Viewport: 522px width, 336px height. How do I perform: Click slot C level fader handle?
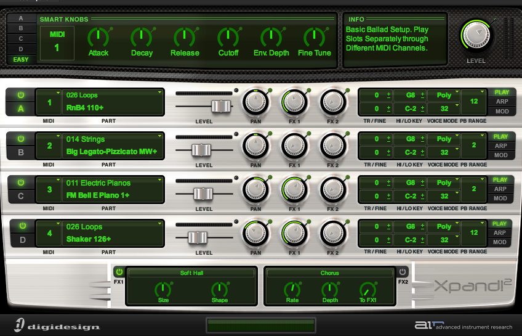pos(203,194)
